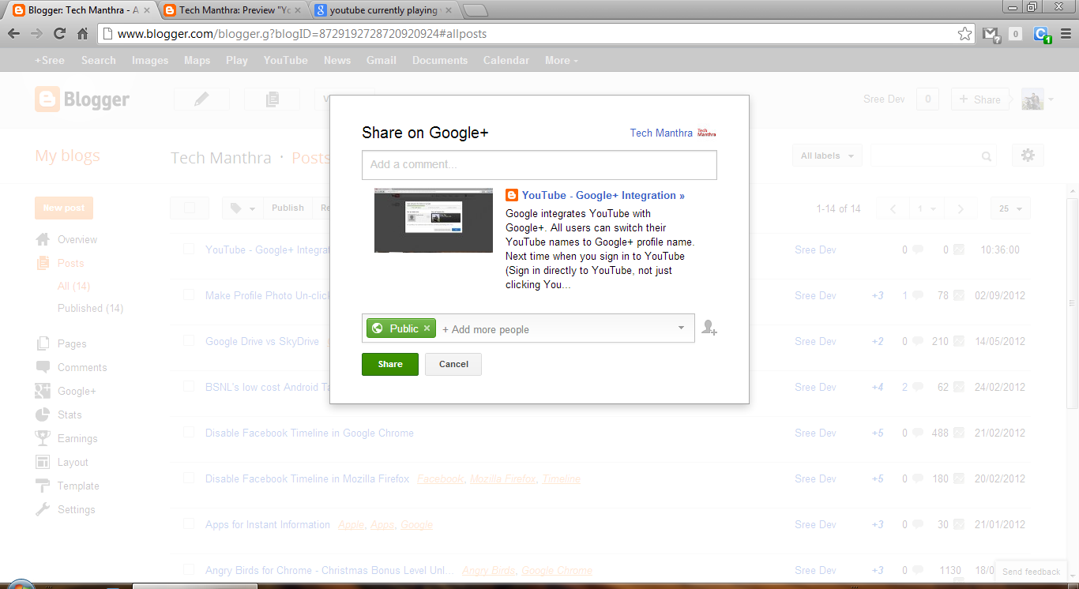Go back in the browser
Image resolution: width=1079 pixels, height=589 pixels.
coord(13,34)
